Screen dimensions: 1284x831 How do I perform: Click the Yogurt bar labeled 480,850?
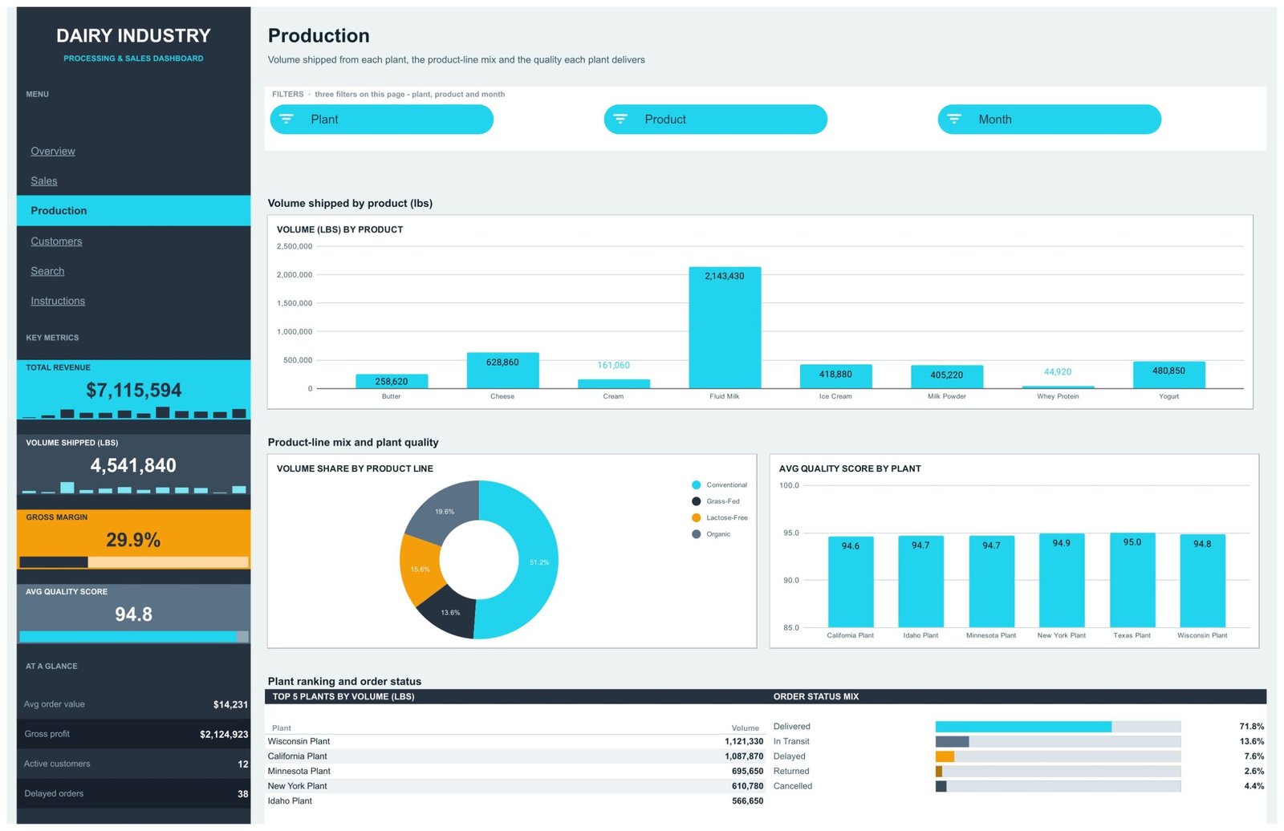1169,375
